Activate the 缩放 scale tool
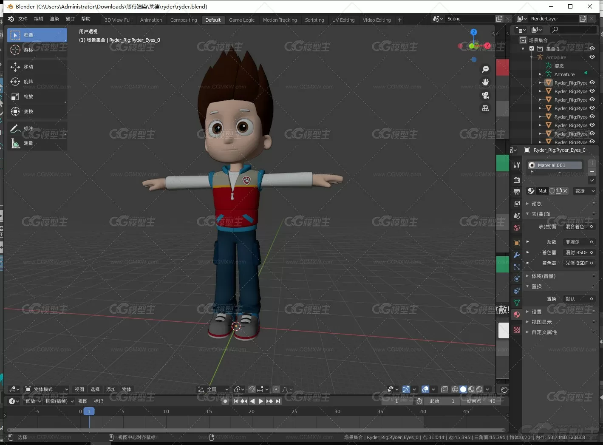This screenshot has width=603, height=445. pos(37,96)
